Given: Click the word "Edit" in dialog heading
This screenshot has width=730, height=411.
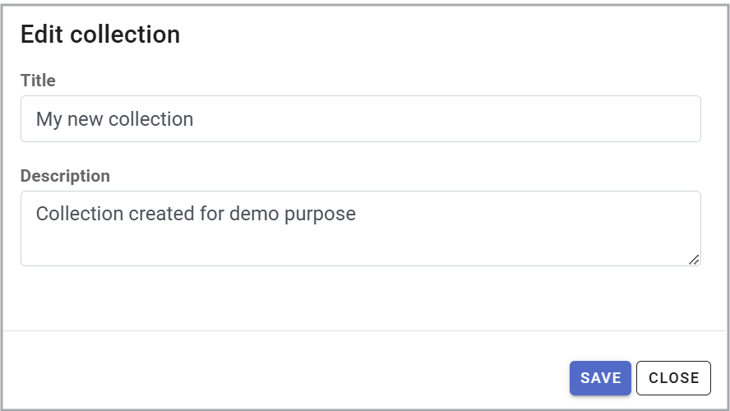Looking at the screenshot, I should [42, 35].
